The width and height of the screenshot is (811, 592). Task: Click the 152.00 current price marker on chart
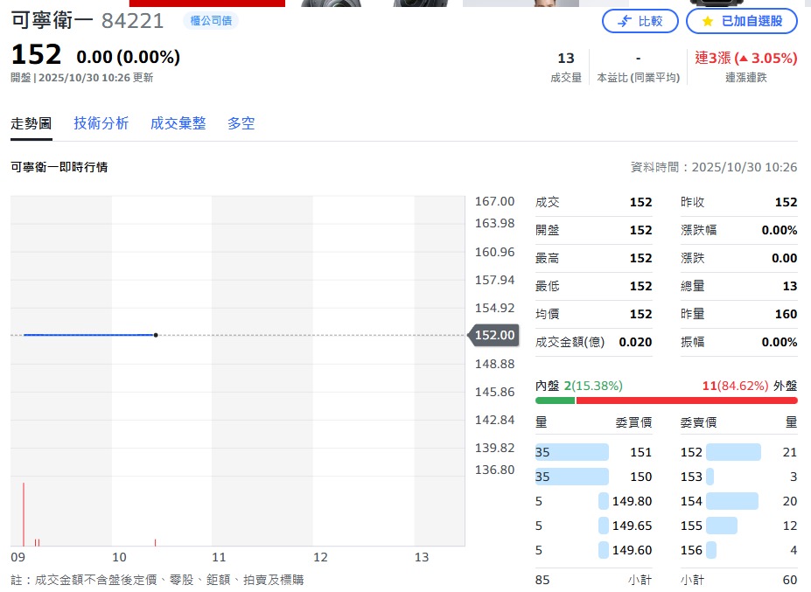click(494, 335)
